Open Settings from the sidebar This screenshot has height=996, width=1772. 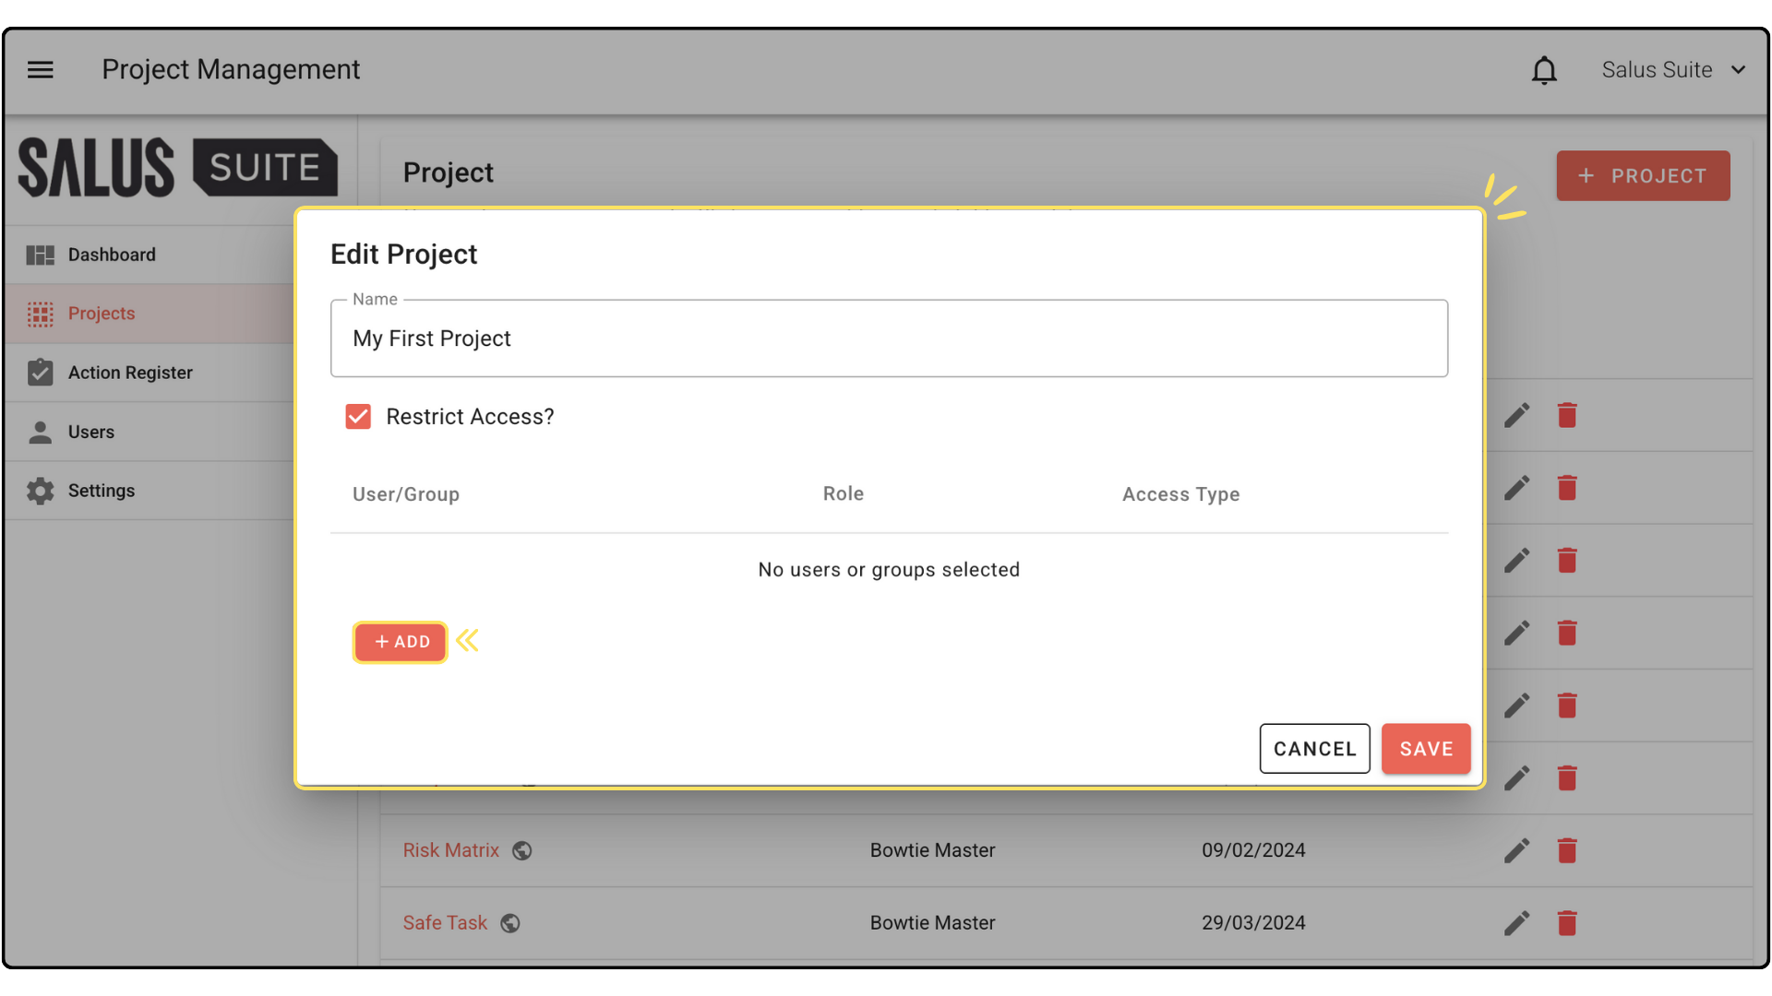[101, 491]
